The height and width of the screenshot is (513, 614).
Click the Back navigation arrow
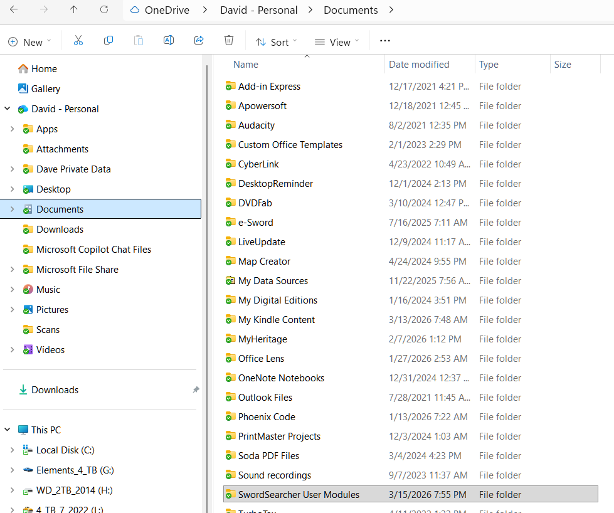(14, 9)
